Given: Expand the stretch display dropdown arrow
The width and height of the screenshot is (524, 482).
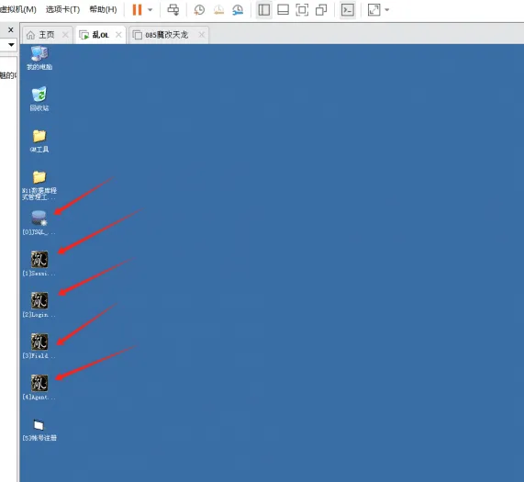Looking at the screenshot, I should point(387,10).
